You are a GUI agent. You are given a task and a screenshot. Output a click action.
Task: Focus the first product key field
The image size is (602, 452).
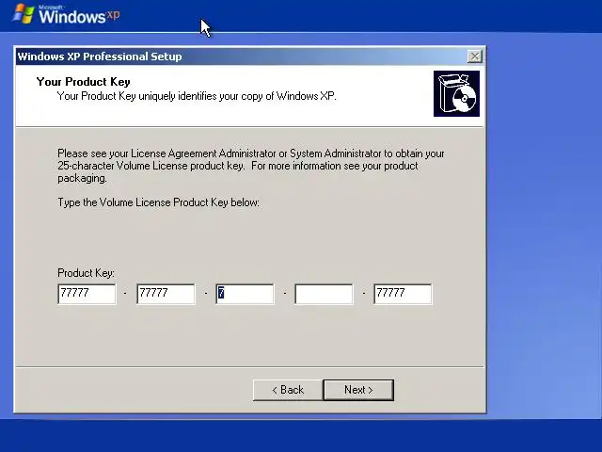(x=87, y=294)
